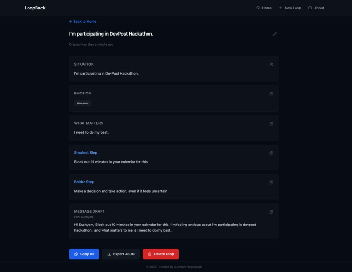
Task: Delete this loop
Action: (161, 254)
